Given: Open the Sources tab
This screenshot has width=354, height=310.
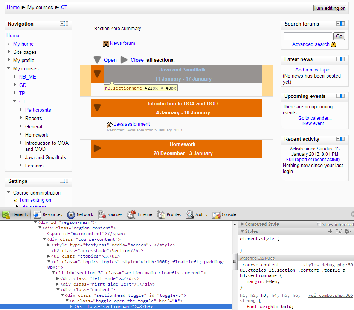Looking at the screenshot, I should click(x=110, y=214).
